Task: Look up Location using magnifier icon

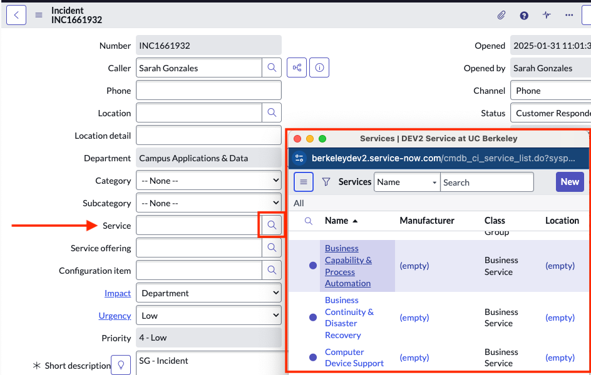Action: 272,112
